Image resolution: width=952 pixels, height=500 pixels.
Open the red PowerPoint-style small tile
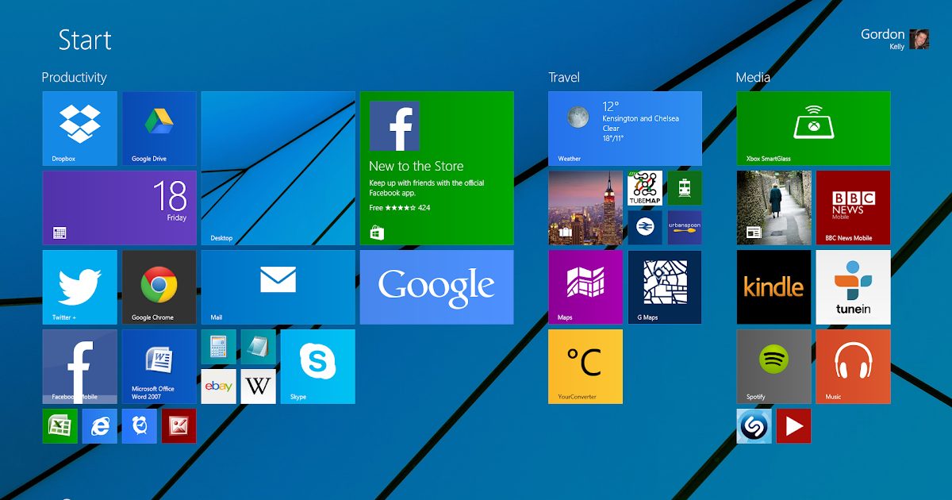tap(178, 426)
